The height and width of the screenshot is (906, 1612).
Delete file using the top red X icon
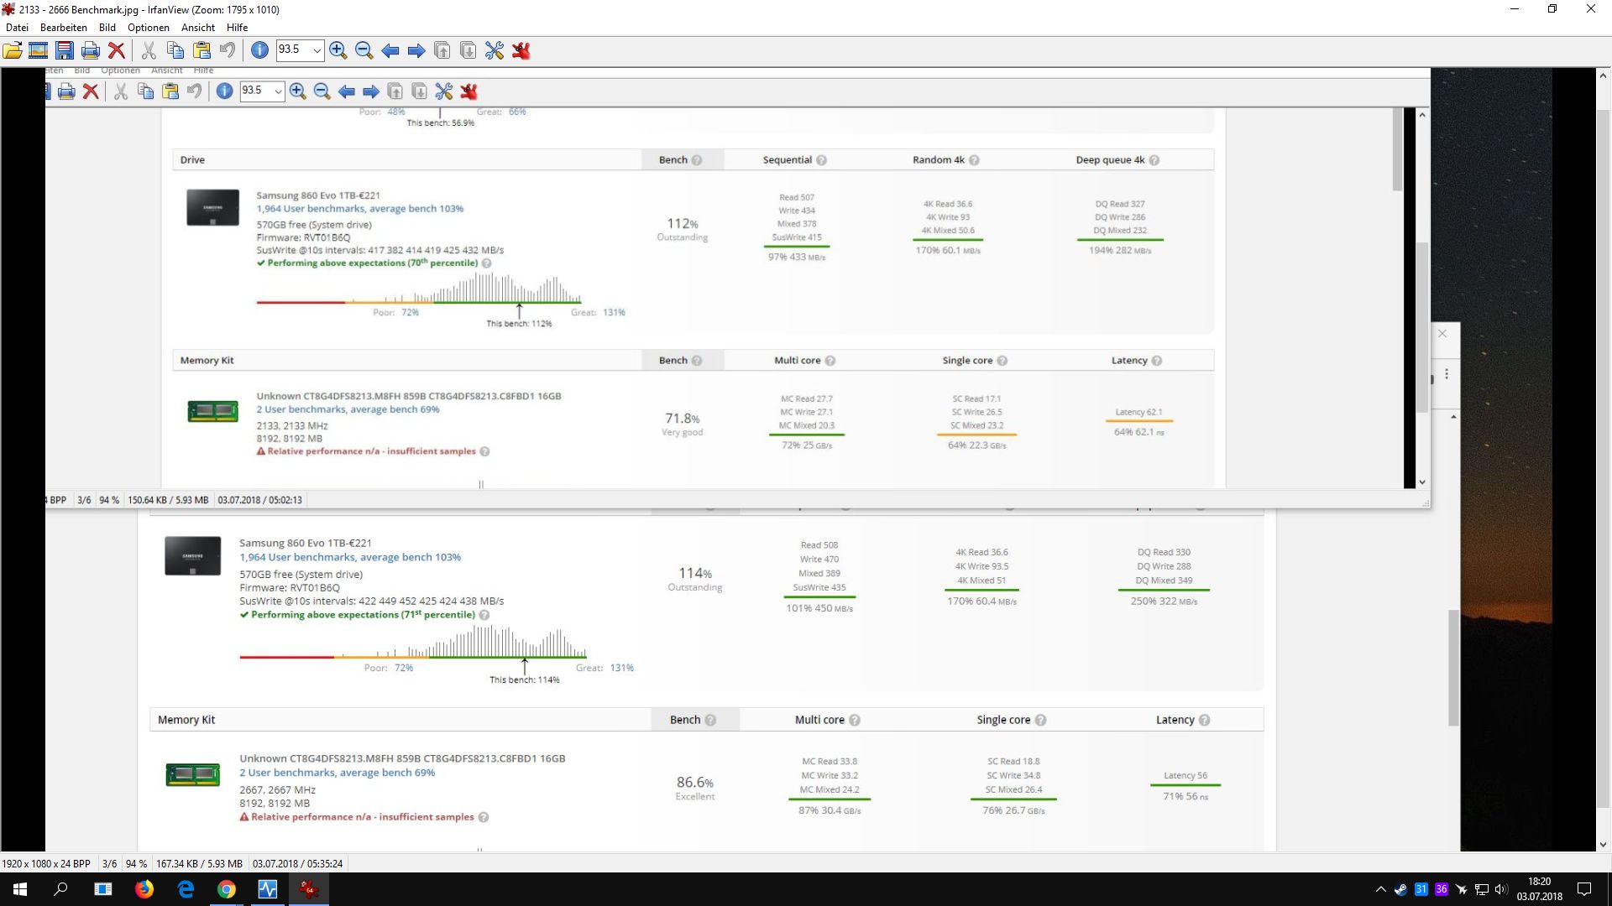click(x=117, y=50)
